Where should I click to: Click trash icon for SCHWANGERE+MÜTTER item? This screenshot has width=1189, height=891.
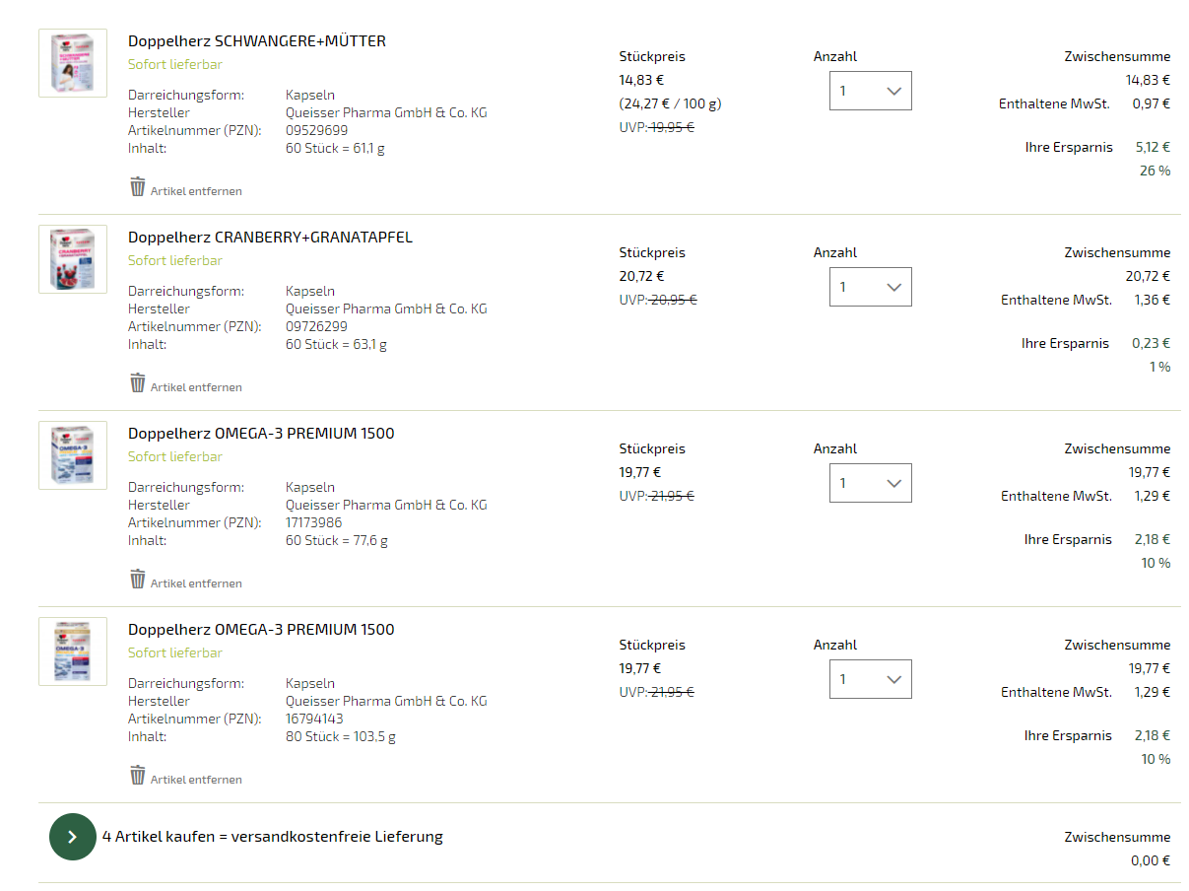[138, 186]
